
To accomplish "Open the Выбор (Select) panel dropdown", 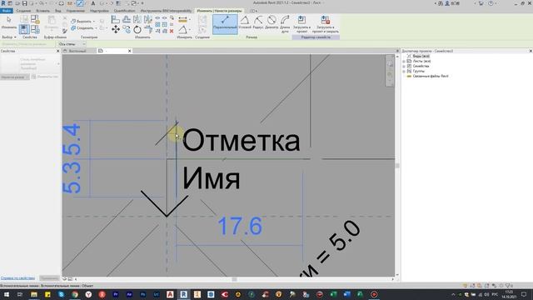I will click(9, 37).
